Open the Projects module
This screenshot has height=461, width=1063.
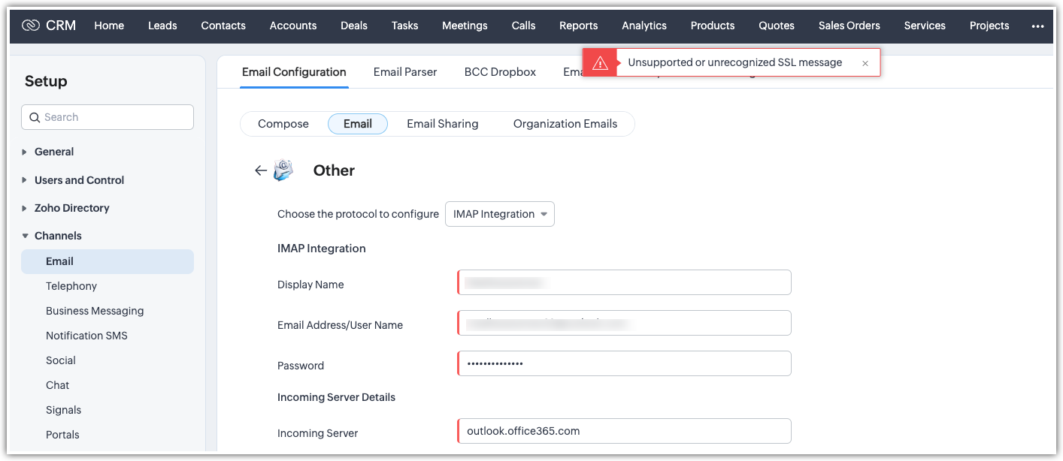click(x=989, y=26)
